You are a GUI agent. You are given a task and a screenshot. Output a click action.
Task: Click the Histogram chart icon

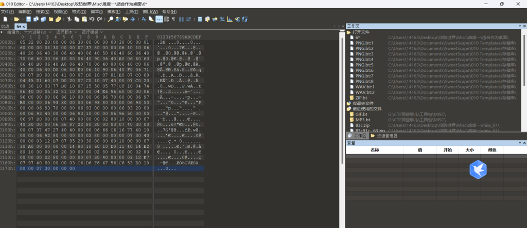point(230,20)
